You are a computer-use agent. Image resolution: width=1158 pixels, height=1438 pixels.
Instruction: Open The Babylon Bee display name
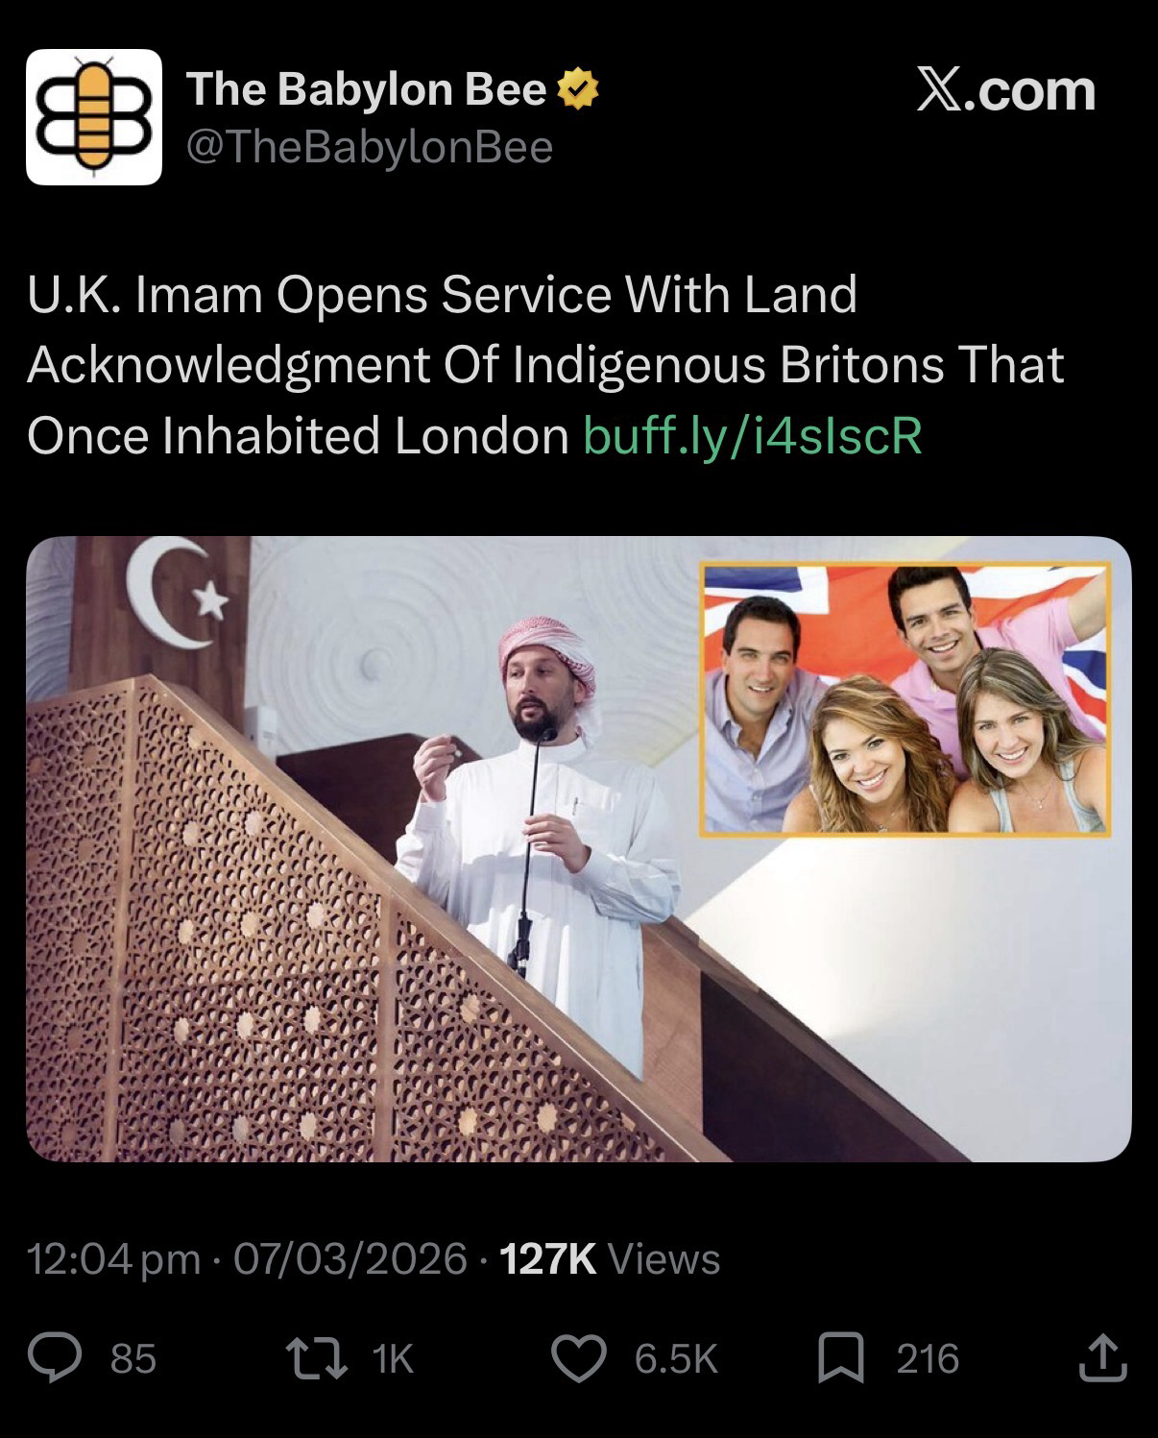click(367, 89)
